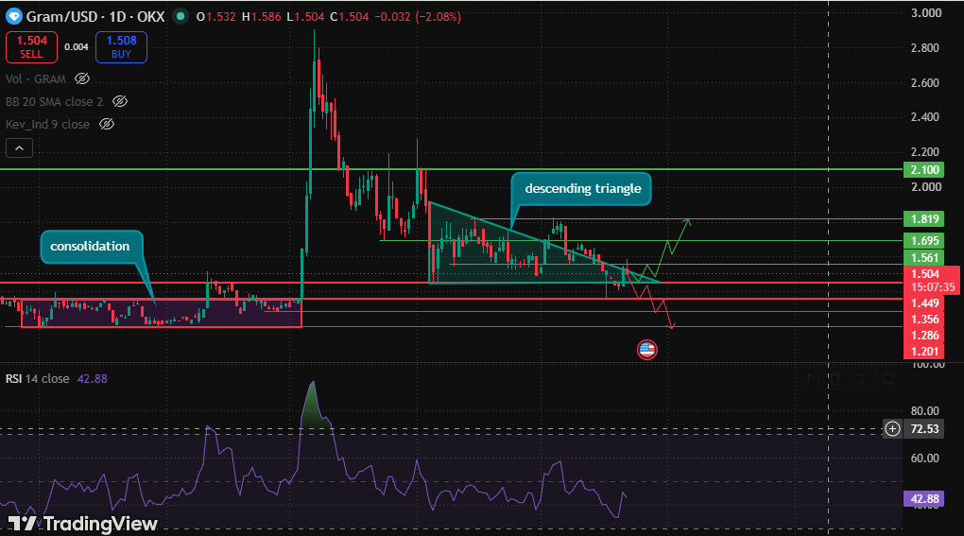The image size is (964, 536).
Task: Click the close price C1.504 value
Action: [x=349, y=17]
